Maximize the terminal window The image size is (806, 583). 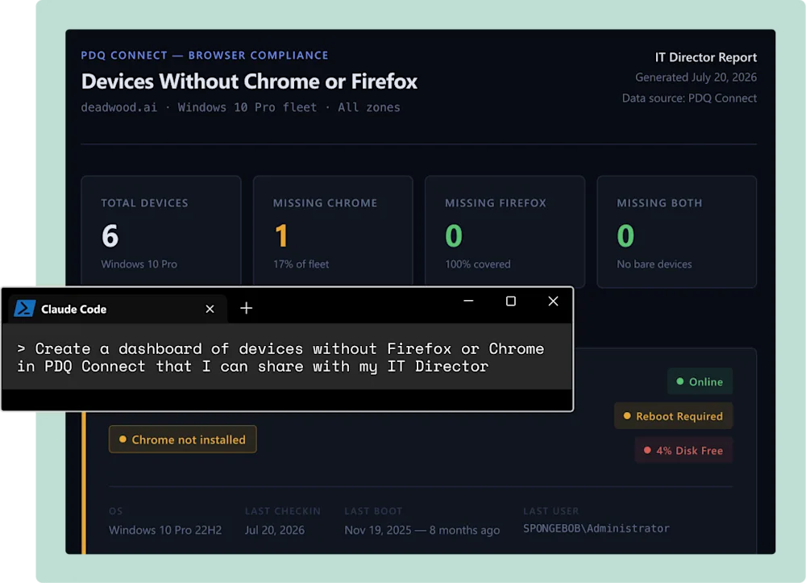[510, 301]
